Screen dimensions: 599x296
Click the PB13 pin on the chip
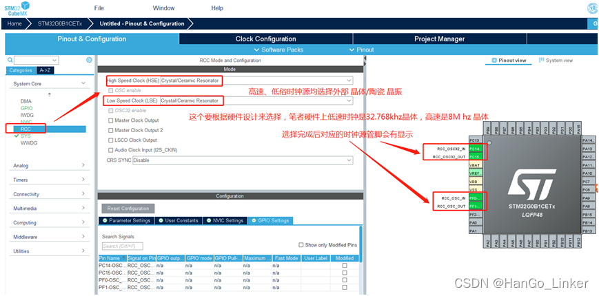pos(587,231)
